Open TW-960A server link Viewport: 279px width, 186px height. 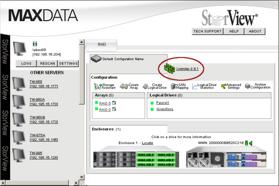44,102
